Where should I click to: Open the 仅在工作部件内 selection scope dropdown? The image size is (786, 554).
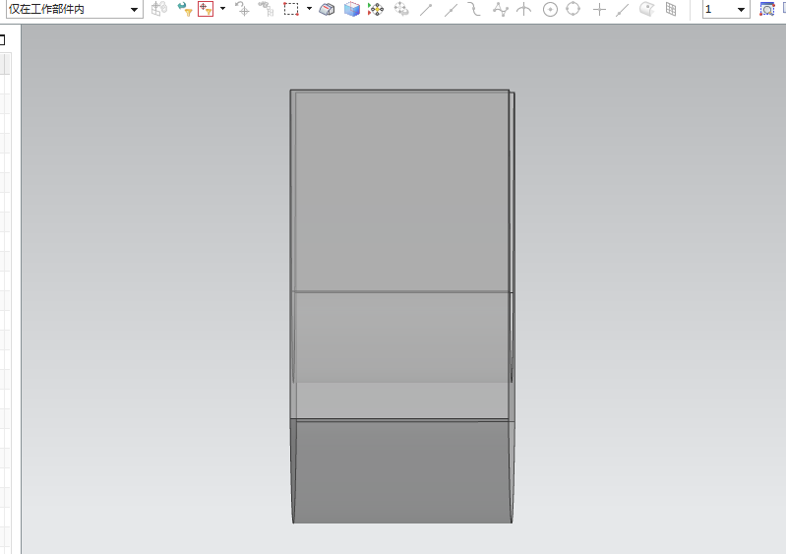tap(74, 9)
